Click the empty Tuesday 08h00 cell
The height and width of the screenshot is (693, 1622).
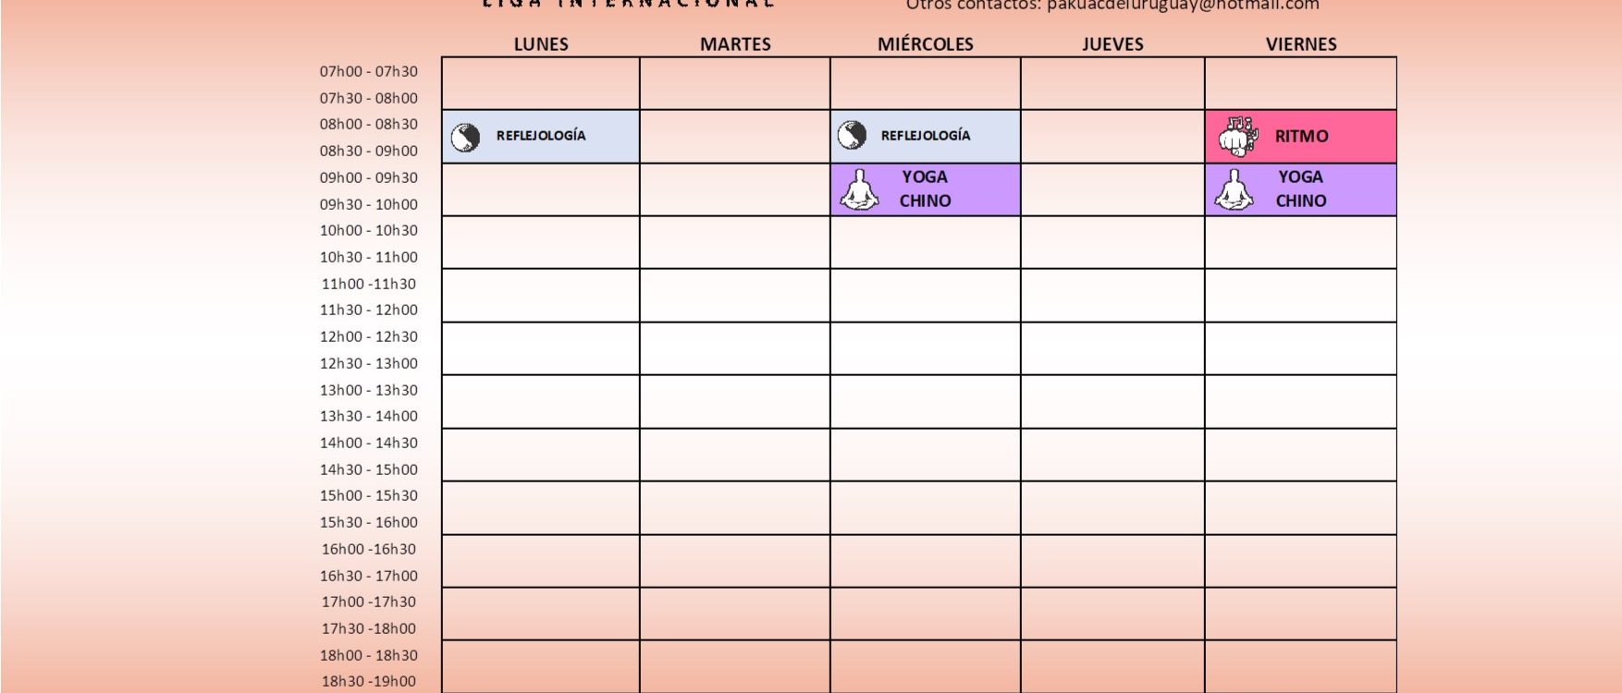(735, 137)
